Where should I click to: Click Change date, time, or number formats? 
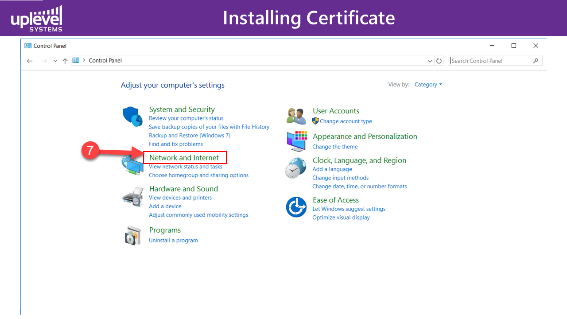coord(359,187)
